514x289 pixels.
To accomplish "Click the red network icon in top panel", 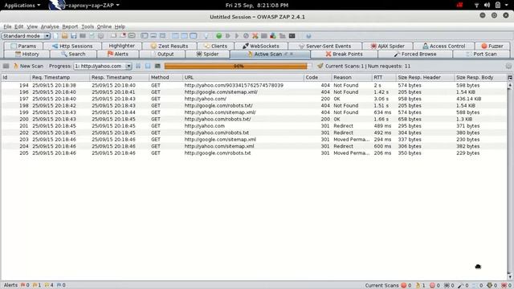I will tap(459, 6).
